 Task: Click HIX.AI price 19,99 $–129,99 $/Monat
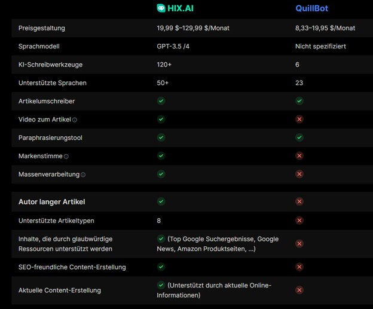click(x=193, y=28)
